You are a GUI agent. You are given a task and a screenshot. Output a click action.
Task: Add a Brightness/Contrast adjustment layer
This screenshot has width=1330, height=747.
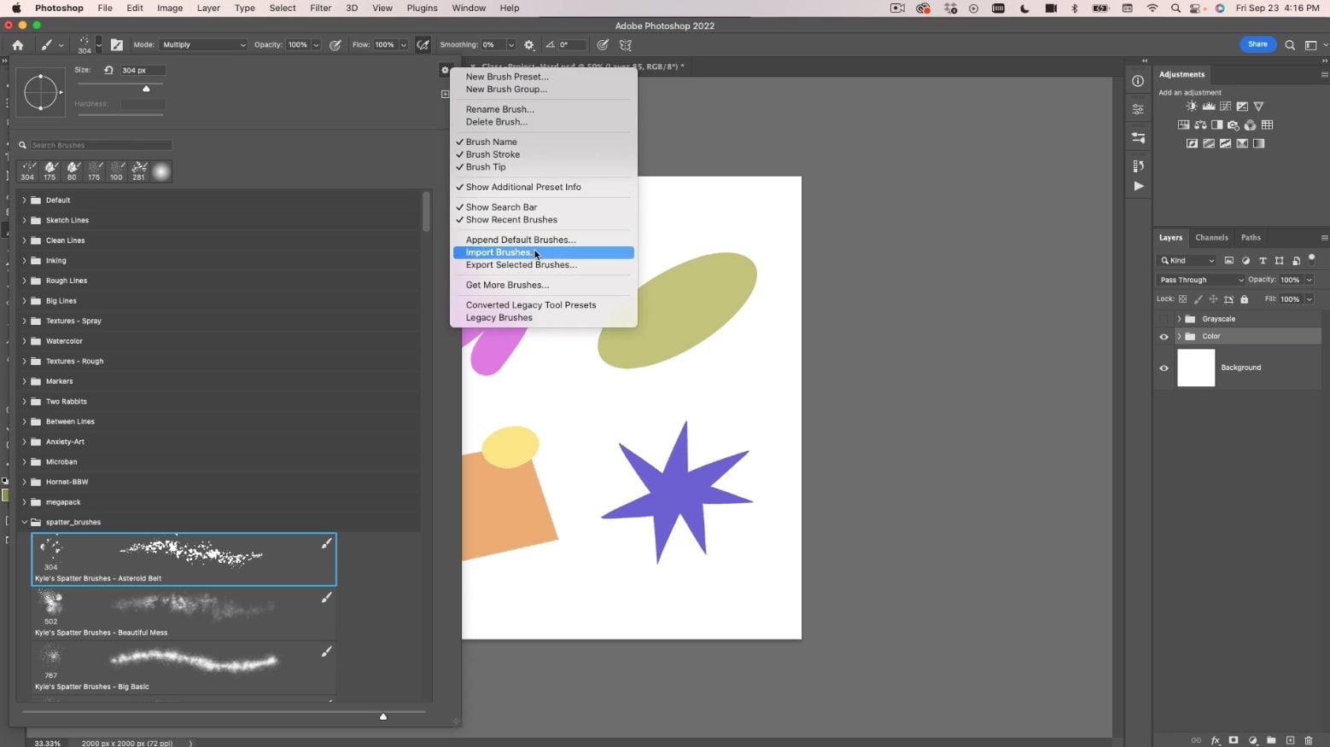1191,106
